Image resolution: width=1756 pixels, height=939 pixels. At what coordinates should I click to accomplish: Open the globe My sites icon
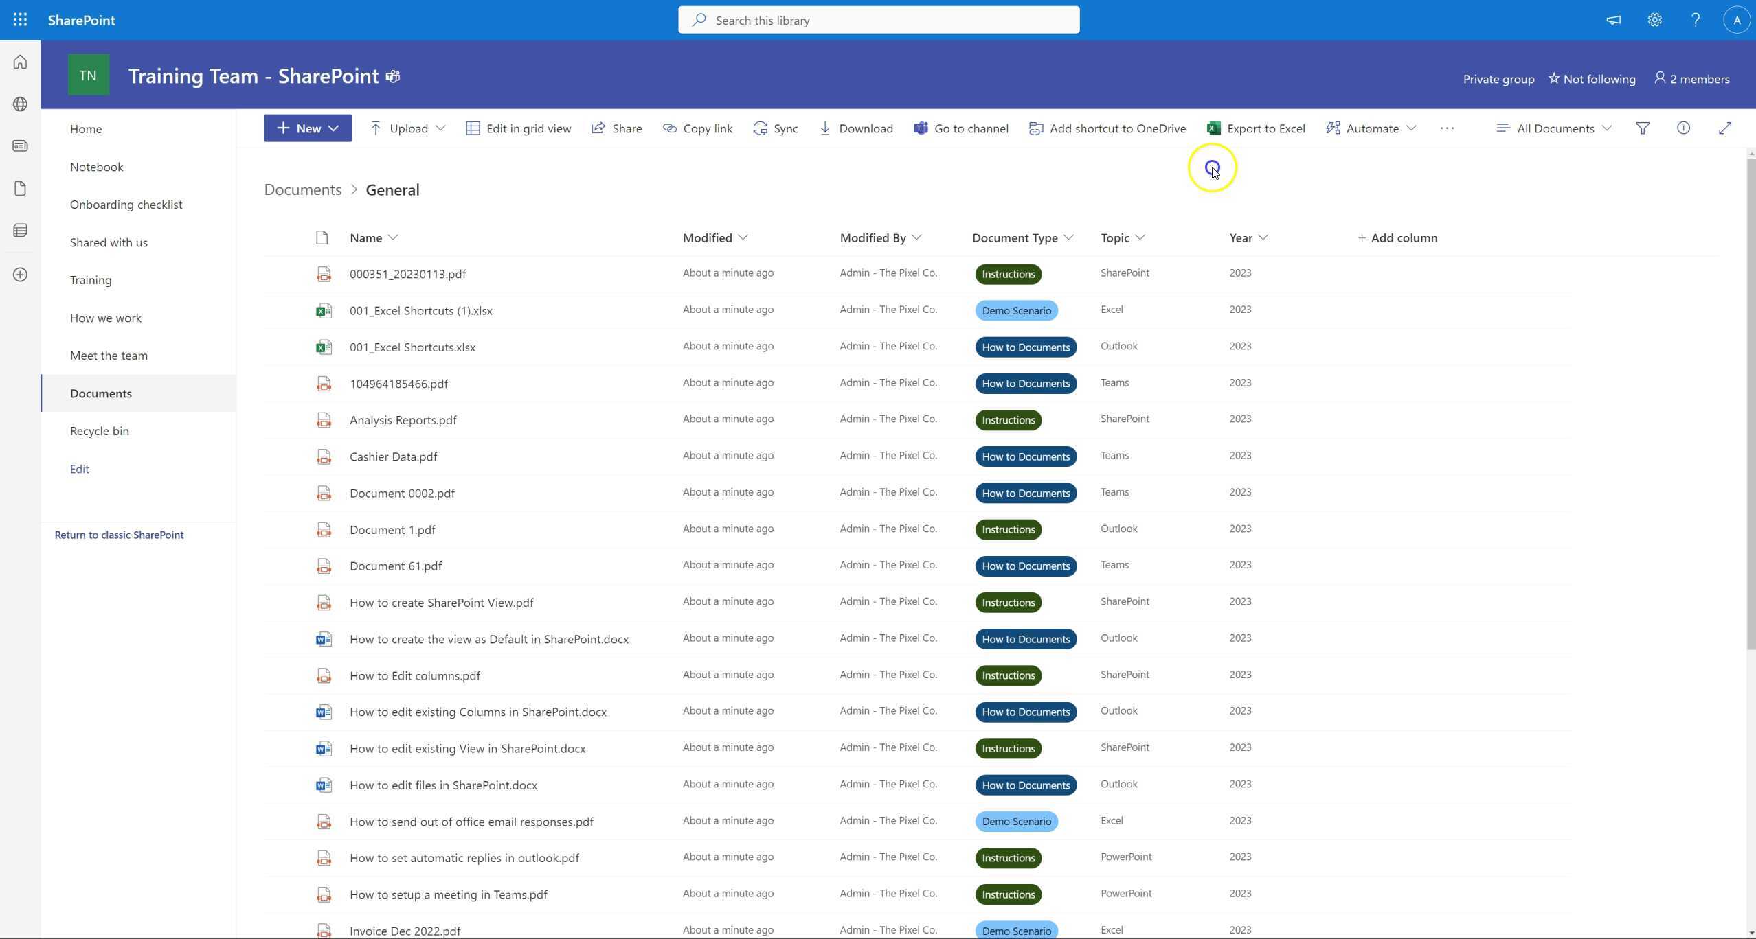(x=20, y=104)
